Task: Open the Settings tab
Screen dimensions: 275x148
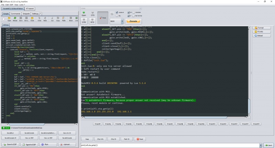Action: coord(36,14)
